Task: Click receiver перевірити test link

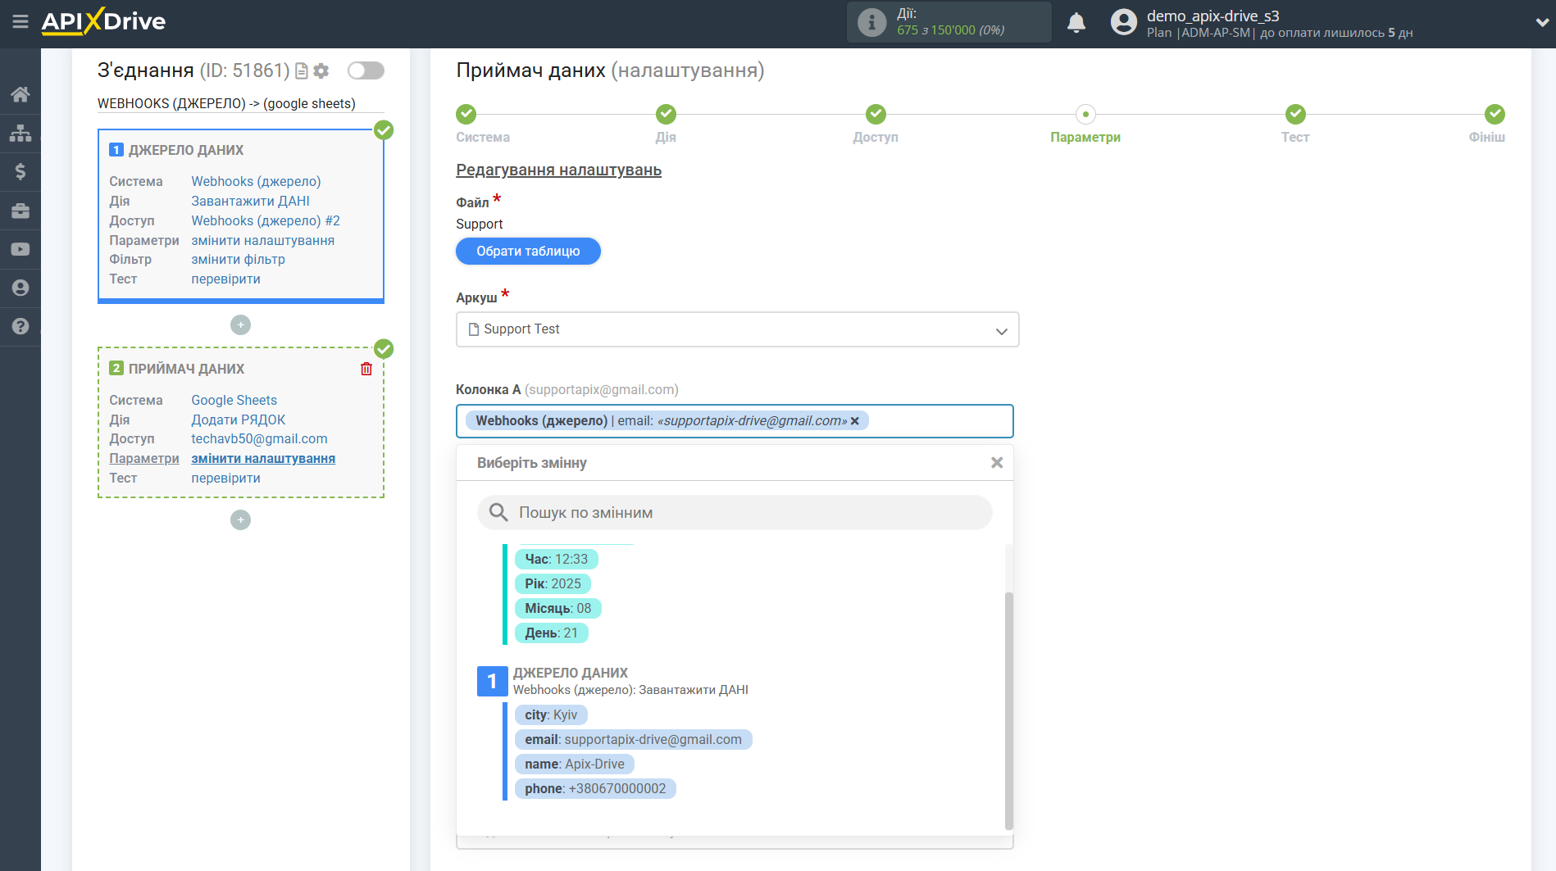Action: coord(225,479)
